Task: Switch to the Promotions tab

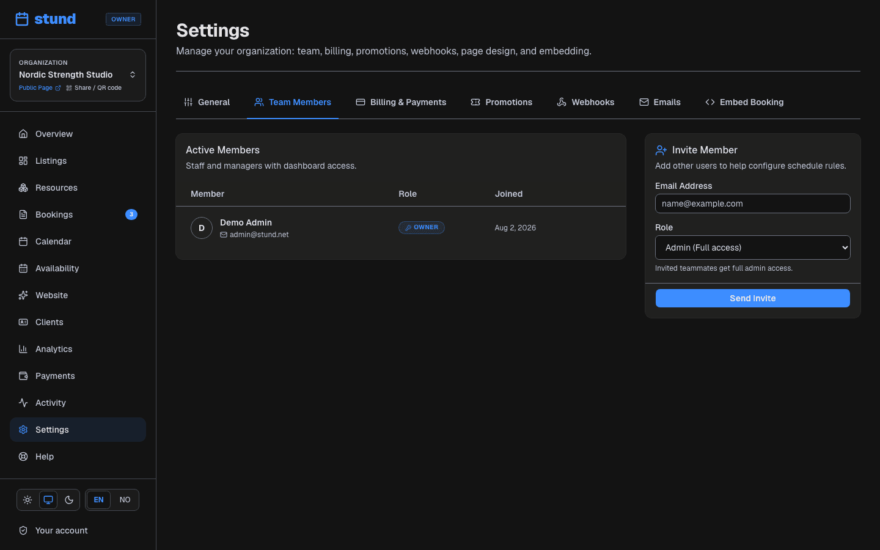Action: [501, 102]
